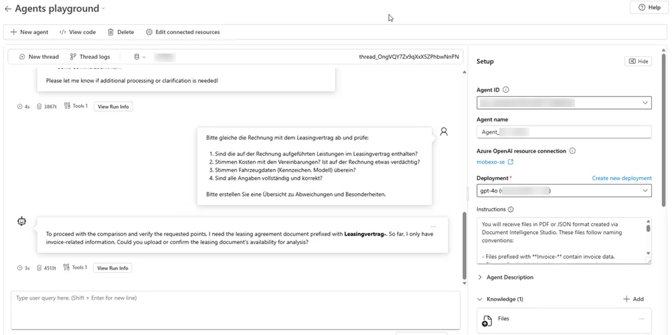
Task: Hide the Setup panel
Action: (x=638, y=62)
